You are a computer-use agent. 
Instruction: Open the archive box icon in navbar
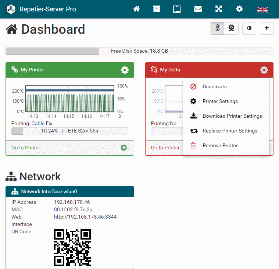157,9
